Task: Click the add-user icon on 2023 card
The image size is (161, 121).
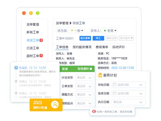Action: pyautogui.click(x=55, y=105)
